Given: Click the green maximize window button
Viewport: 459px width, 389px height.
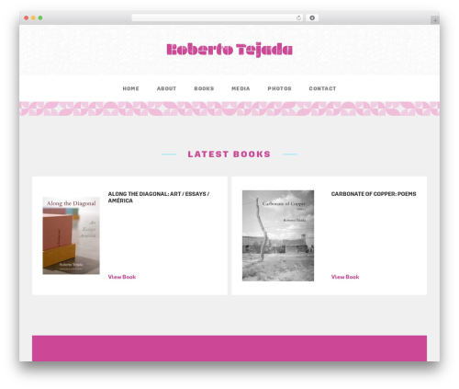Looking at the screenshot, I should 40,18.
